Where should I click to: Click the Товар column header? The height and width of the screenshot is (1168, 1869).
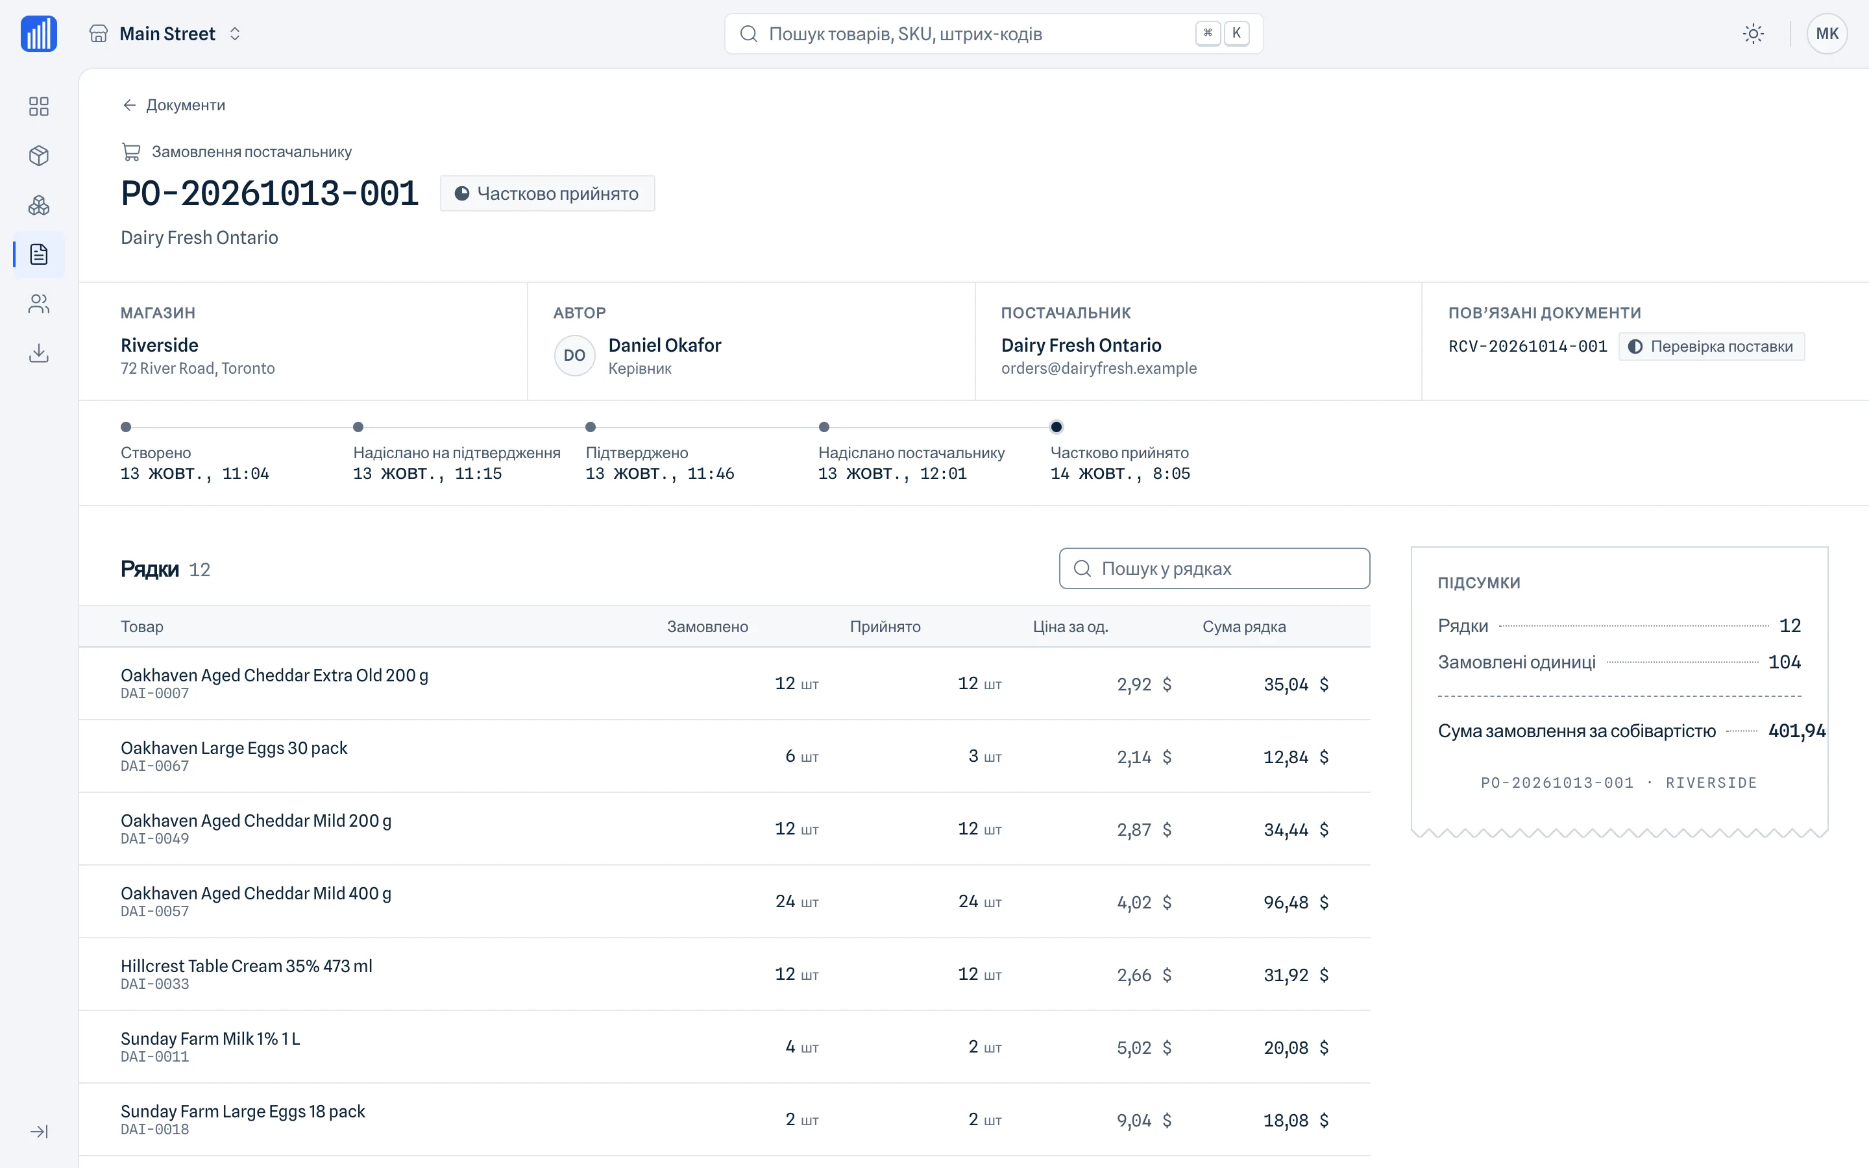tap(142, 626)
